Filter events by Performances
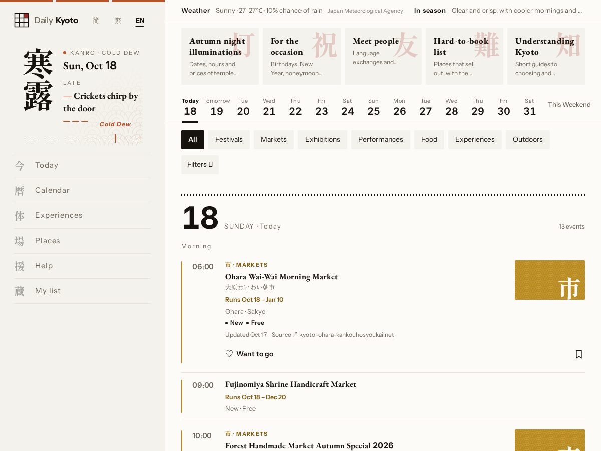The height and width of the screenshot is (451, 601). (x=381, y=140)
